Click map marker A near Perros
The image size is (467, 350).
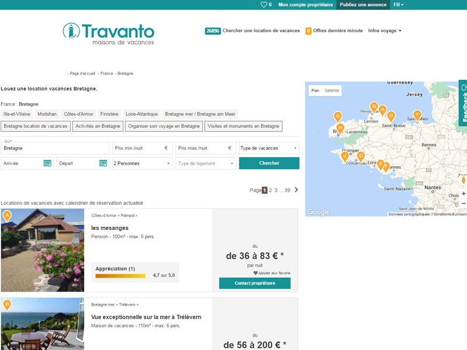[383, 110]
